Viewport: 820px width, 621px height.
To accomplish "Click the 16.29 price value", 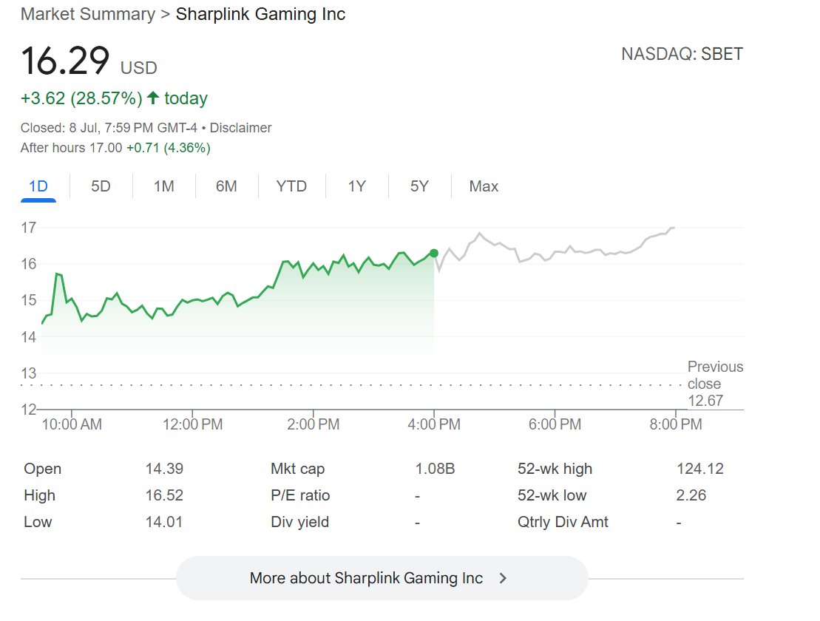I will (x=65, y=61).
